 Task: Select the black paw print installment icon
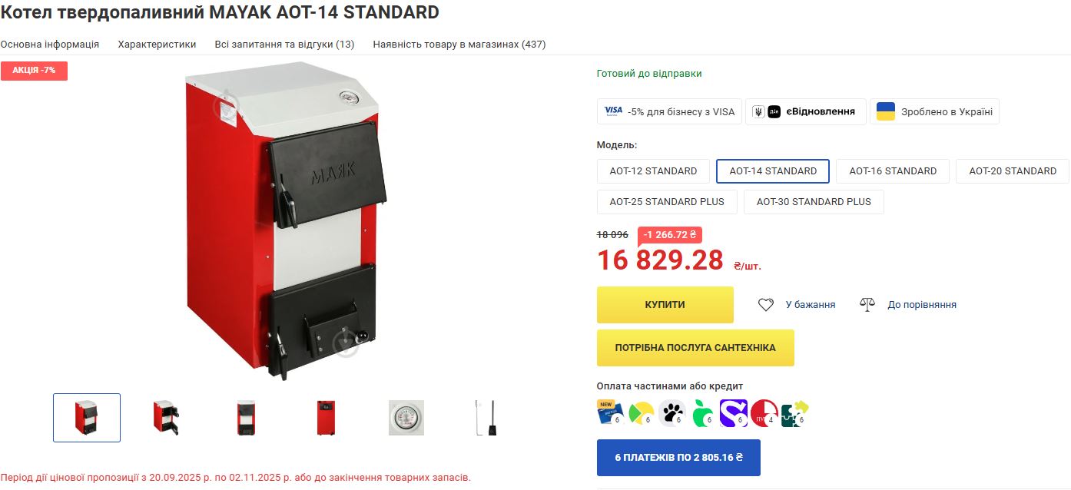(671, 414)
